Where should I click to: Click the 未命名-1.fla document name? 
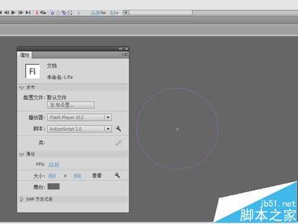60,77
